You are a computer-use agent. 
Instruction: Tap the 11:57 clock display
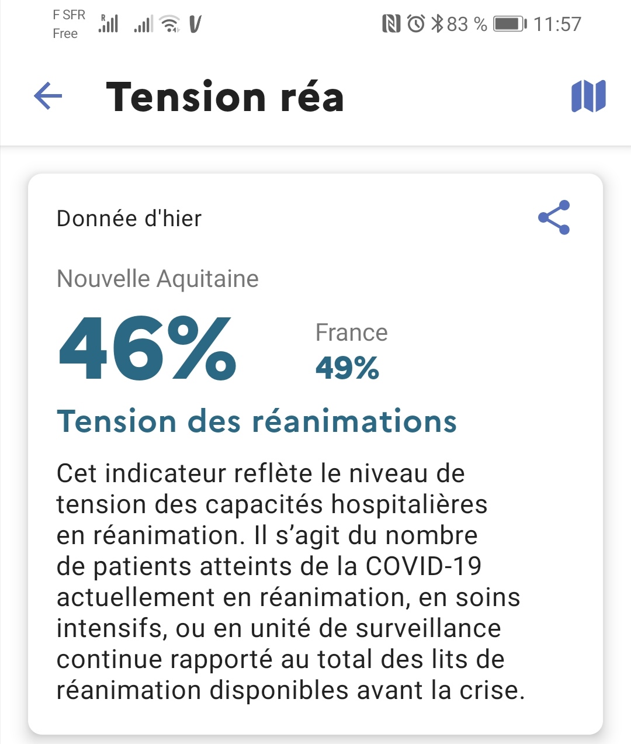pos(557,24)
